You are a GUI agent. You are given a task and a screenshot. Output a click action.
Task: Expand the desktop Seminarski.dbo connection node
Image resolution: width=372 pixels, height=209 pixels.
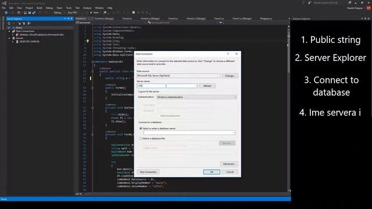tap(13, 35)
